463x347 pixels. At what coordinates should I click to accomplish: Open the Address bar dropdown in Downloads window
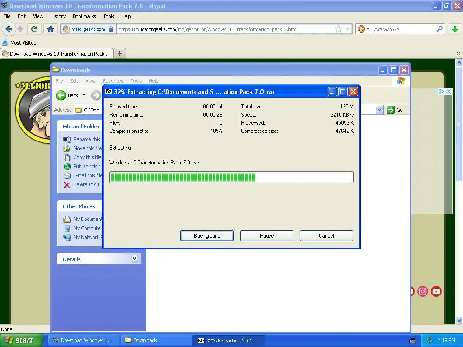point(379,110)
